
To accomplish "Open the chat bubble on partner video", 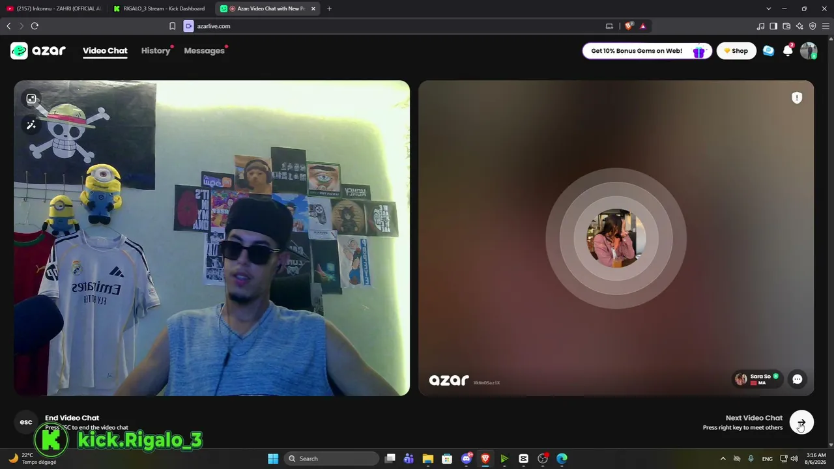I will (798, 379).
